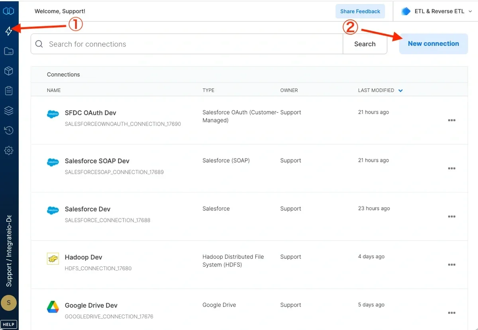478x330 pixels.
Task: Open the more options menu for SFDC OAuth Dev
Action: [451, 120]
